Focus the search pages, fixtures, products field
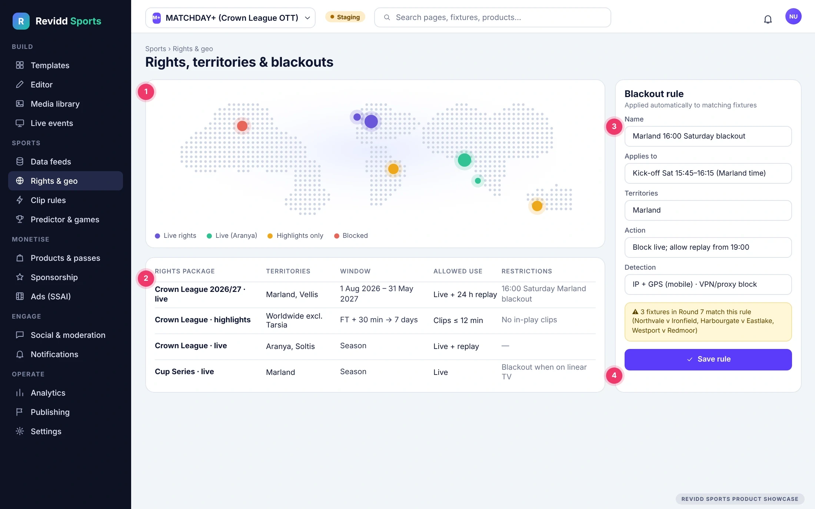This screenshot has height=509, width=815. coord(492,17)
